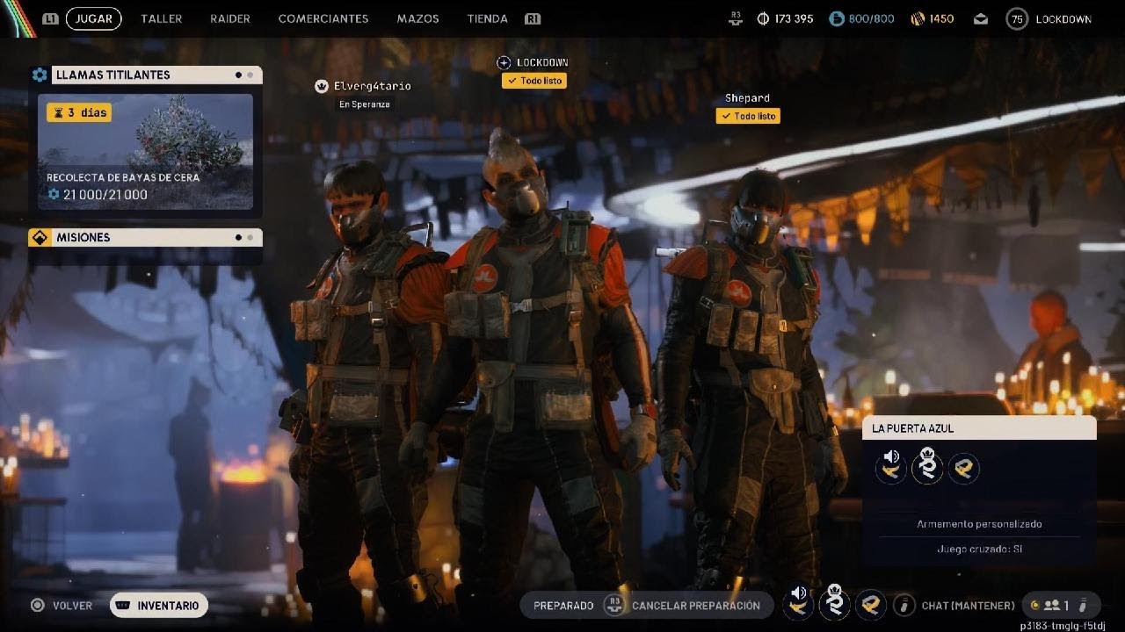
Task: Open the JUGAR tab
Action: click(x=93, y=18)
